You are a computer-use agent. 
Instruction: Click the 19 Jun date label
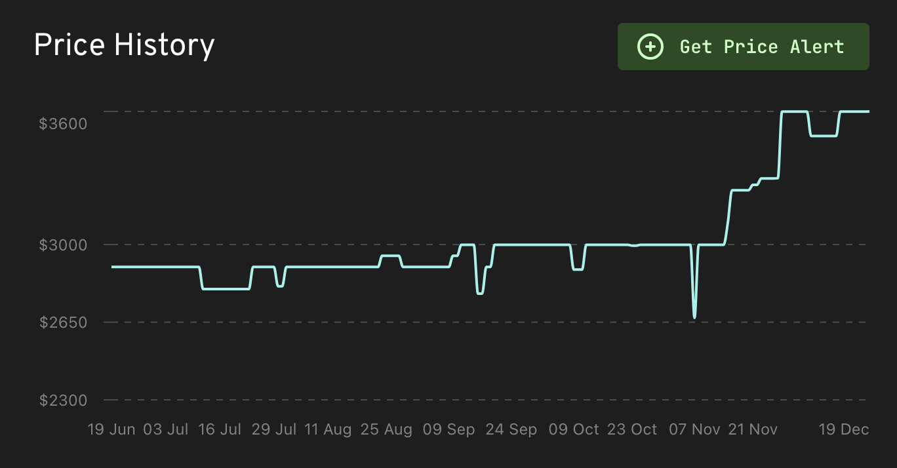(x=111, y=429)
